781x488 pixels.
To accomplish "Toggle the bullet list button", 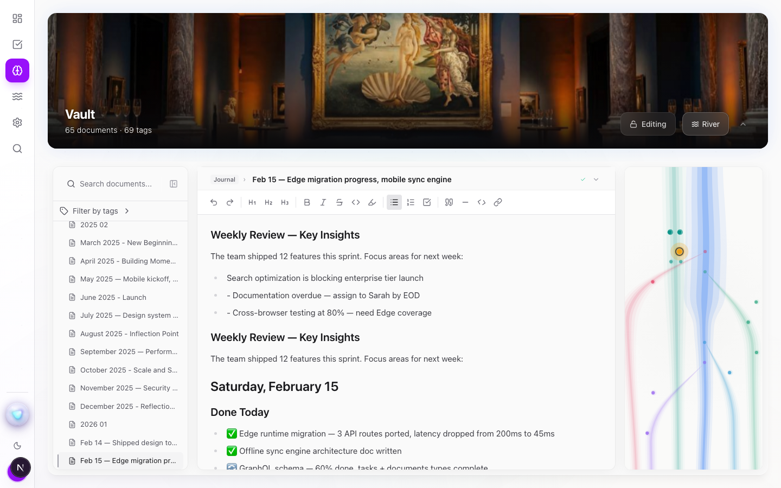I will coord(394,202).
